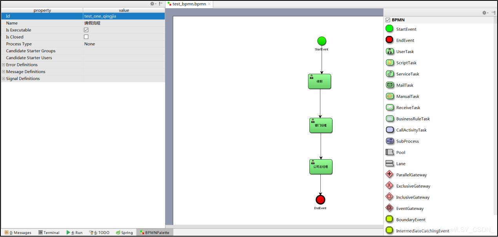498x237 pixels.
Task: Choose the InclusiveGateway diamond icon
Action: [389, 197]
